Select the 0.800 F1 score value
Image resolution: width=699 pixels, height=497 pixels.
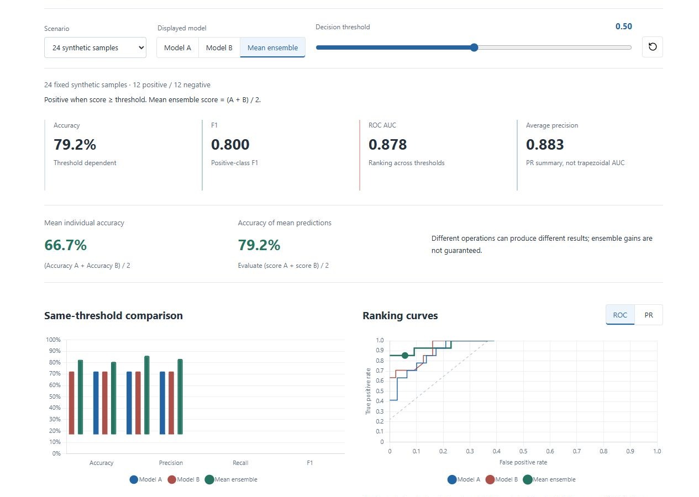(230, 145)
